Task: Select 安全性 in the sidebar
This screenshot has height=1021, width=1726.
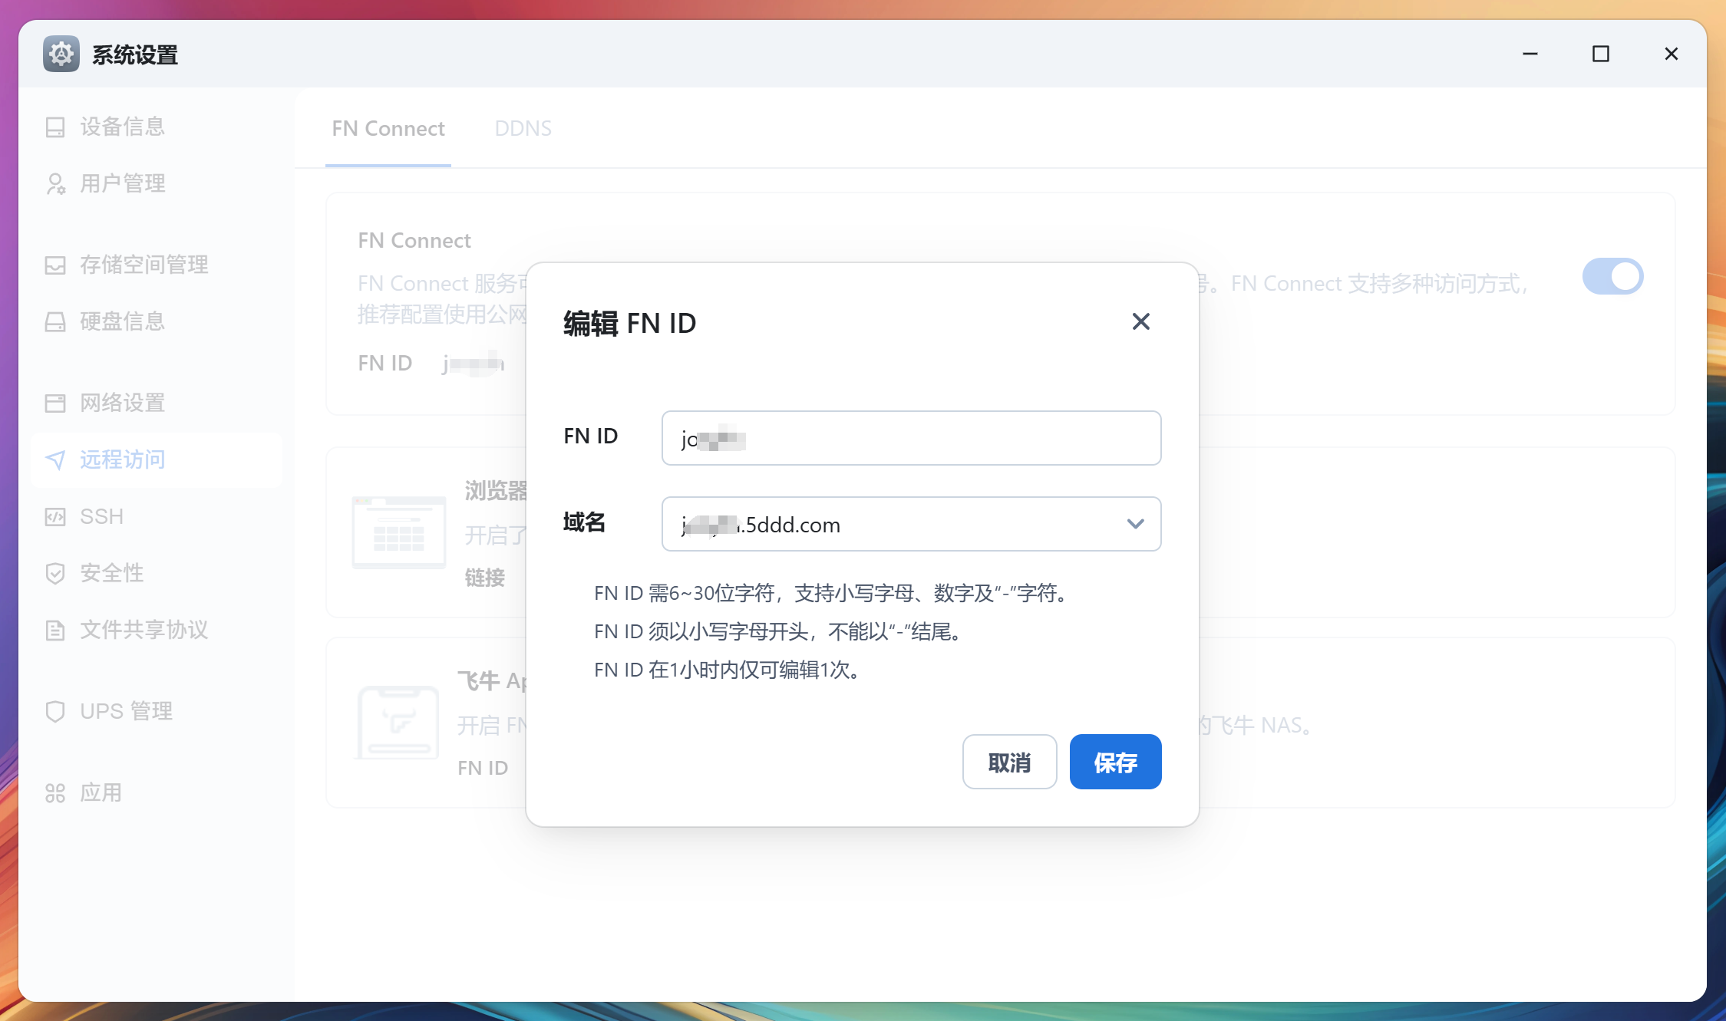Action: [111, 573]
